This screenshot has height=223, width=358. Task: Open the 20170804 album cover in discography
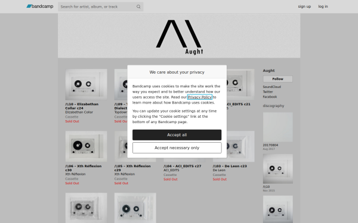click(277, 127)
